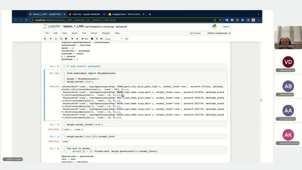Viewport: 302px width, 170px height.
Task: Click the Jupyter logo
Action: coord(52,26)
